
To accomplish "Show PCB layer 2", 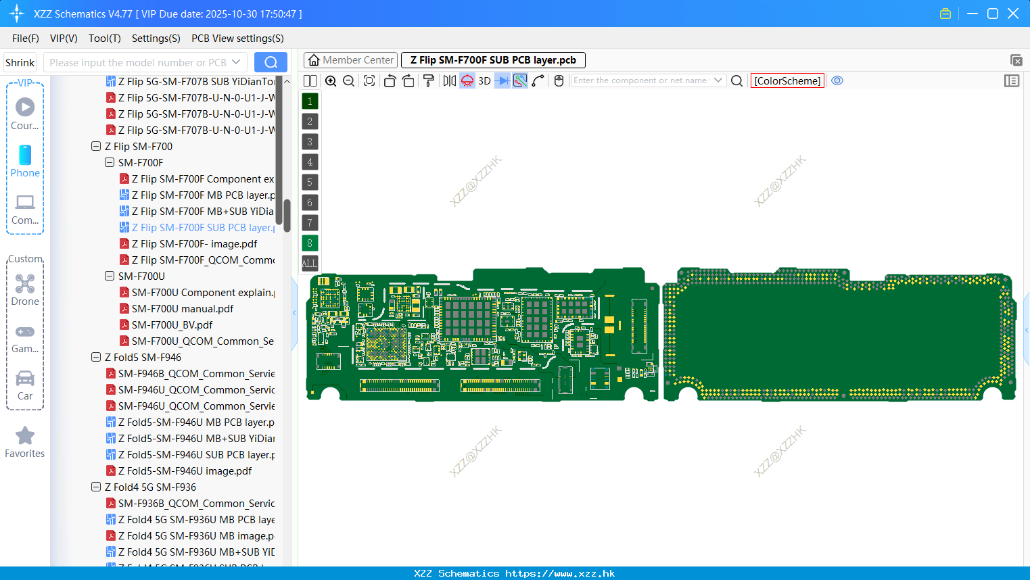I will tap(310, 122).
